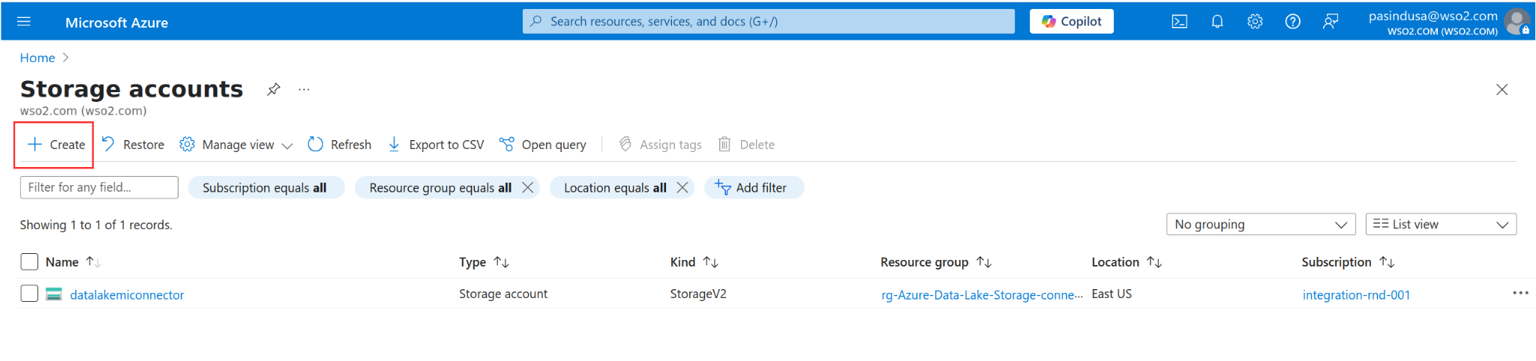Open the Resource group equals all filter
The height and width of the screenshot is (361, 1536).
coord(439,188)
